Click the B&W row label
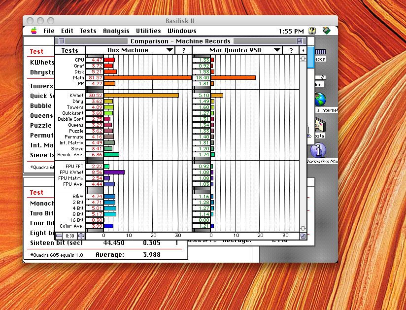 (78, 197)
